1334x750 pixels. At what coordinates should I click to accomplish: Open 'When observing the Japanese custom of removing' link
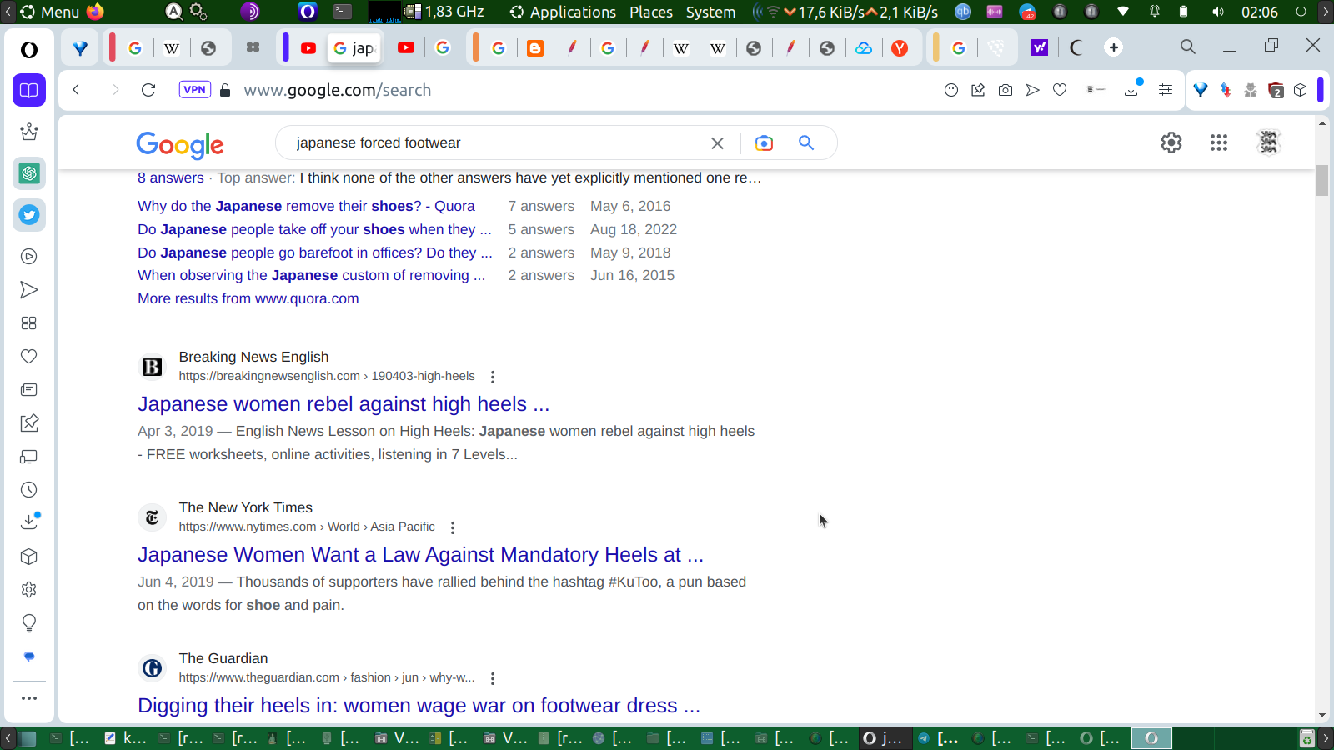click(x=311, y=275)
